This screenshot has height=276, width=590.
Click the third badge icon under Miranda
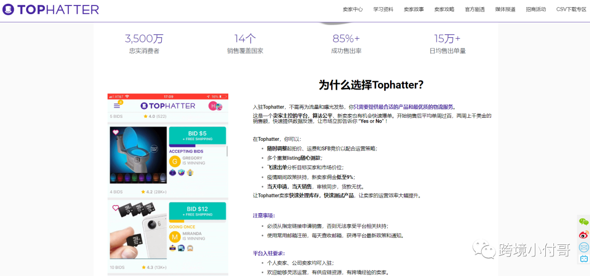(190, 248)
